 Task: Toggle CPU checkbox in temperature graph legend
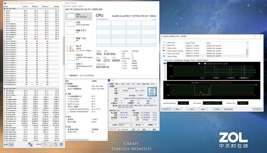(199, 63)
